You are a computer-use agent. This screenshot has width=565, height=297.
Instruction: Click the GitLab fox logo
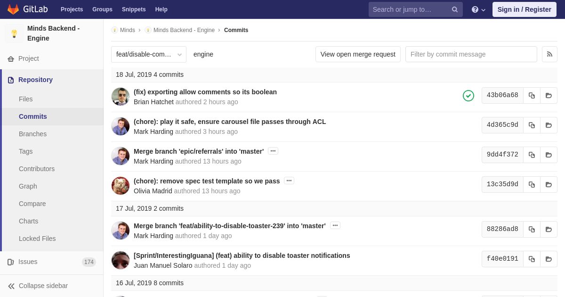click(13, 9)
